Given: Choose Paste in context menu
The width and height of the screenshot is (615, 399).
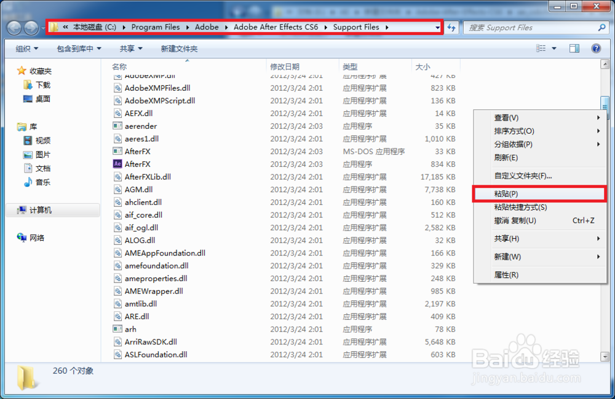Looking at the screenshot, I should [x=540, y=194].
